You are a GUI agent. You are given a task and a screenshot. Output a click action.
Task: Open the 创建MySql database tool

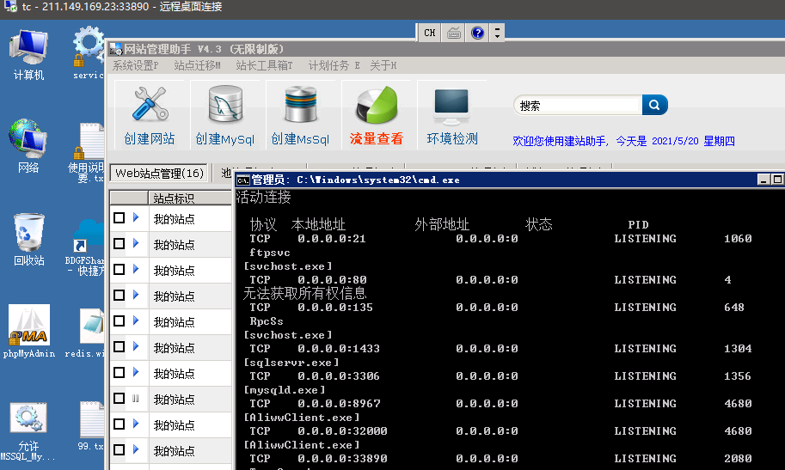225,106
